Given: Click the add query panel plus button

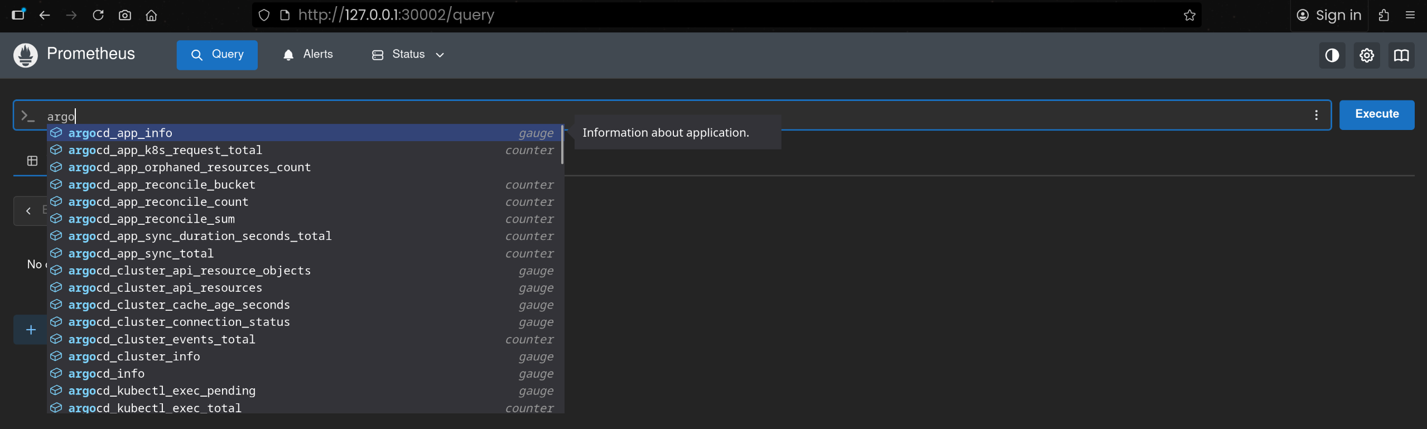Looking at the screenshot, I should 31,330.
